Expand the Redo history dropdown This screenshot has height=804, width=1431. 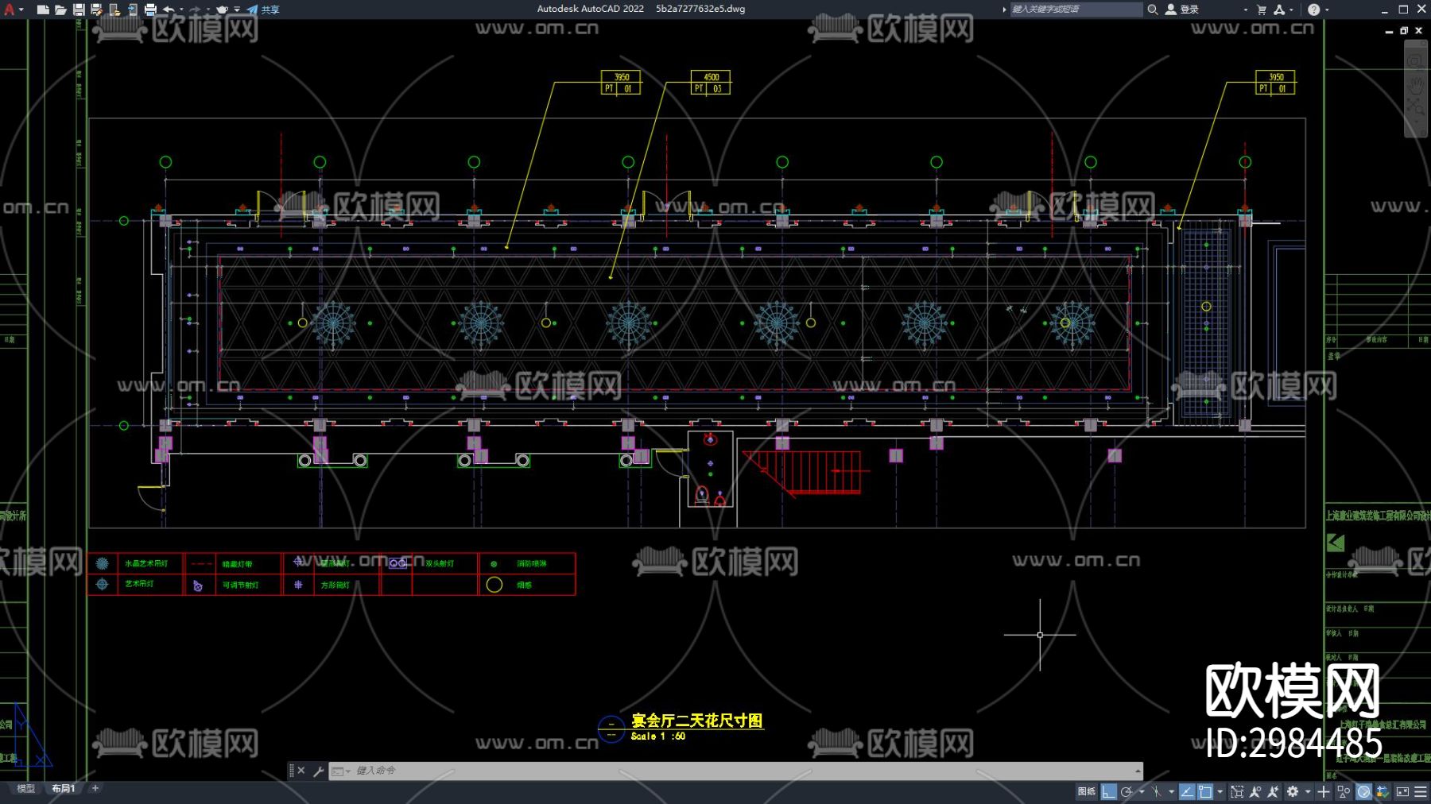[208, 10]
